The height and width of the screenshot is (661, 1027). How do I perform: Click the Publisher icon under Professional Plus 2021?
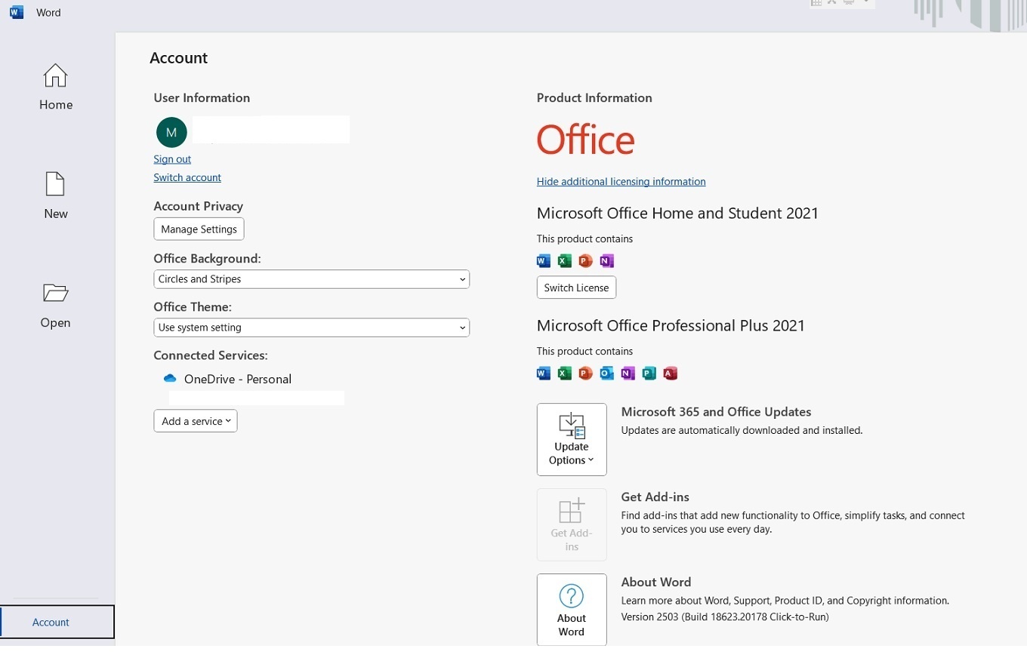click(649, 373)
